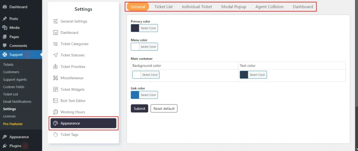This screenshot has width=358, height=151.
Task: Click the Reset default button
Action: tap(164, 109)
